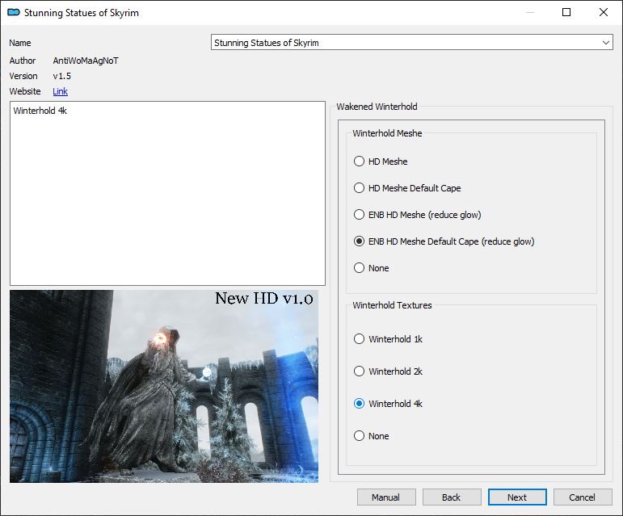Click the version text v1.5

click(61, 76)
